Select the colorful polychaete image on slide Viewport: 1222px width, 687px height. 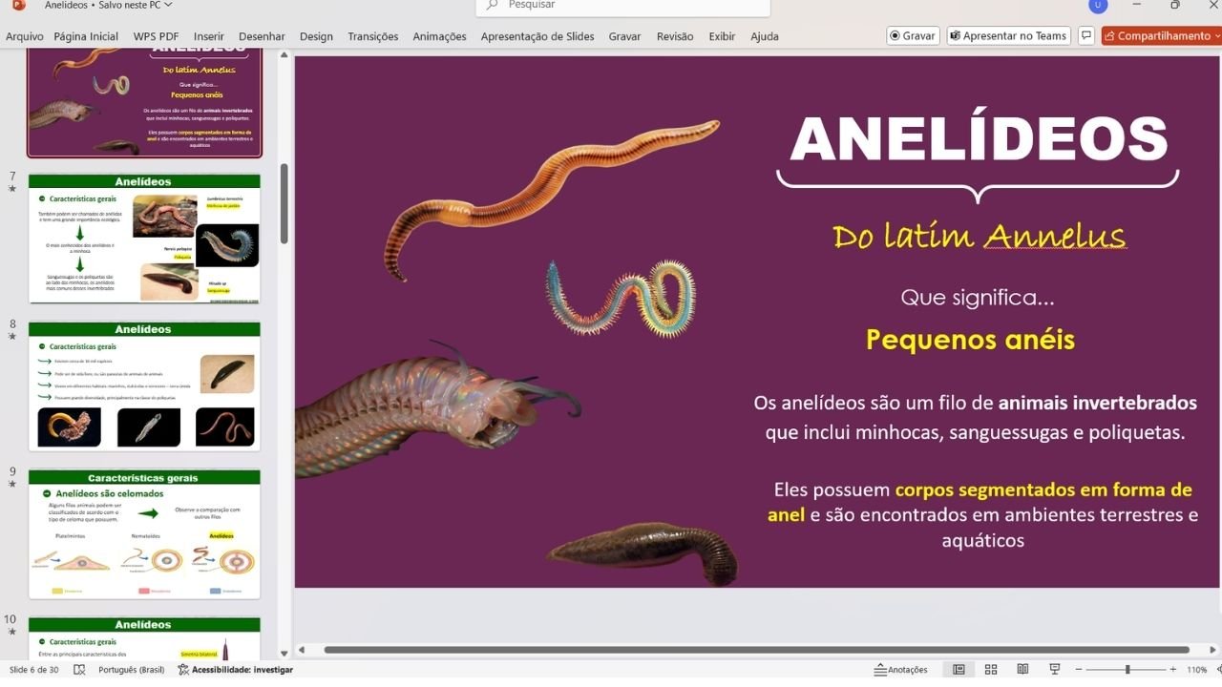coord(622,297)
